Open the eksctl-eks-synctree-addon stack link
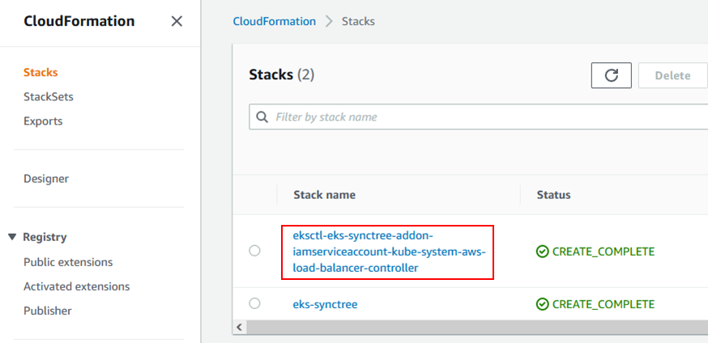Viewport: 708px width, 343px height. pos(389,252)
